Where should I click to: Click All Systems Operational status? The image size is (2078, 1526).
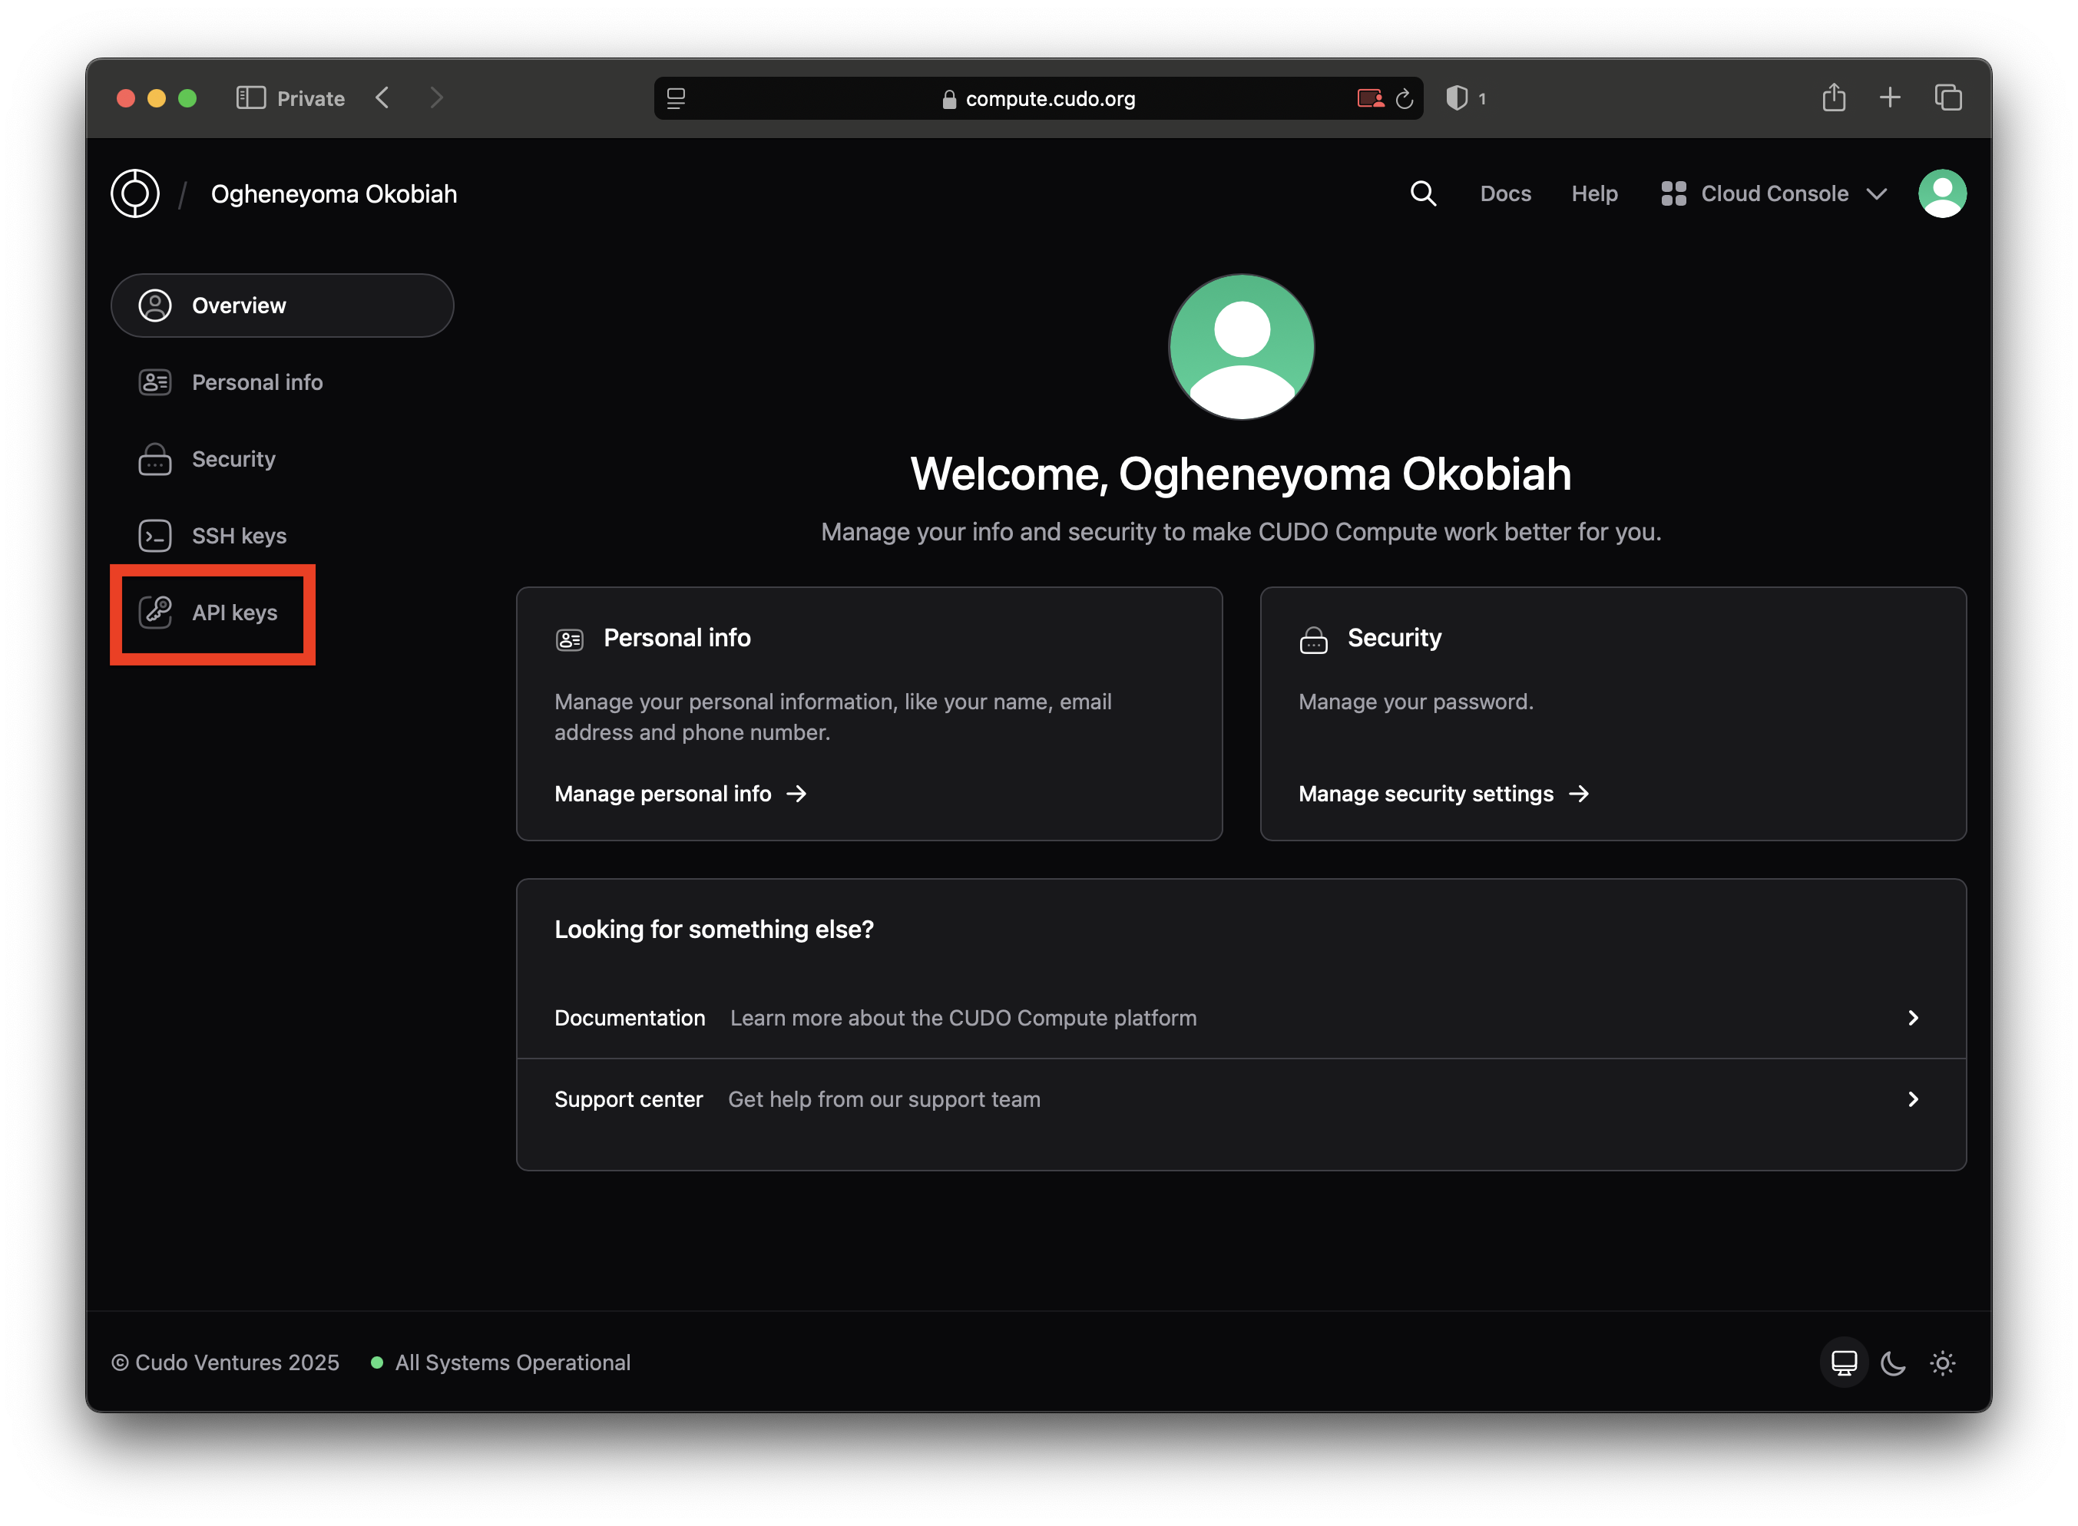click(513, 1362)
